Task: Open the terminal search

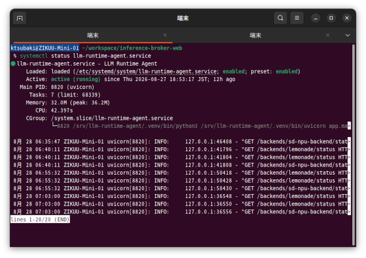Action: click(x=280, y=18)
